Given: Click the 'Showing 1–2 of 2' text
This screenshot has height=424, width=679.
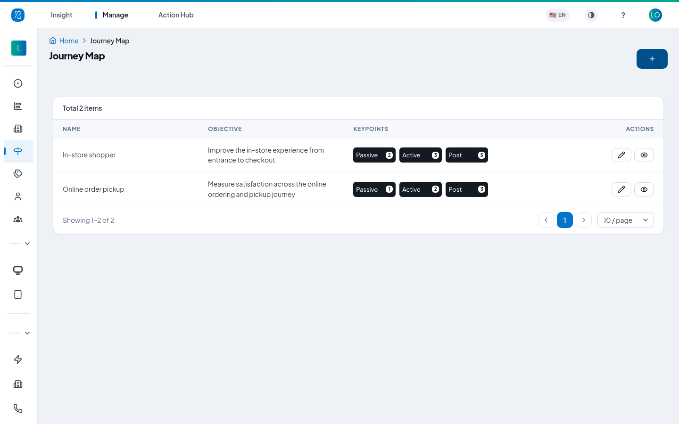Looking at the screenshot, I should 88,220.
